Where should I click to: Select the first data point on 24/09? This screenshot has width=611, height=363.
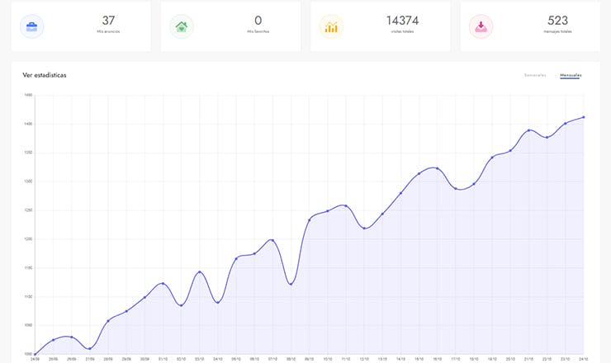(35, 354)
